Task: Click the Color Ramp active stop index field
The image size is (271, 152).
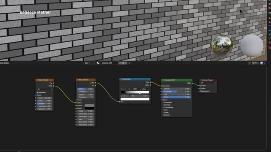Action: [x=125, y=96]
